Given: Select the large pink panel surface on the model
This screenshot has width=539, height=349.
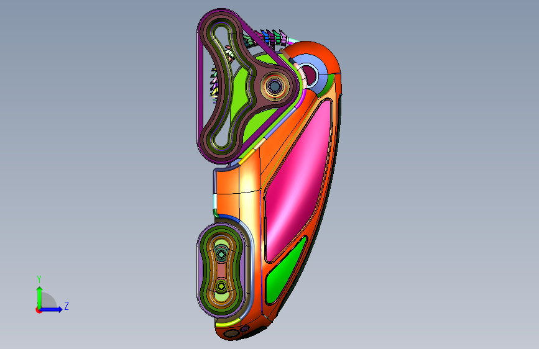Looking at the screenshot, I should tap(298, 182).
